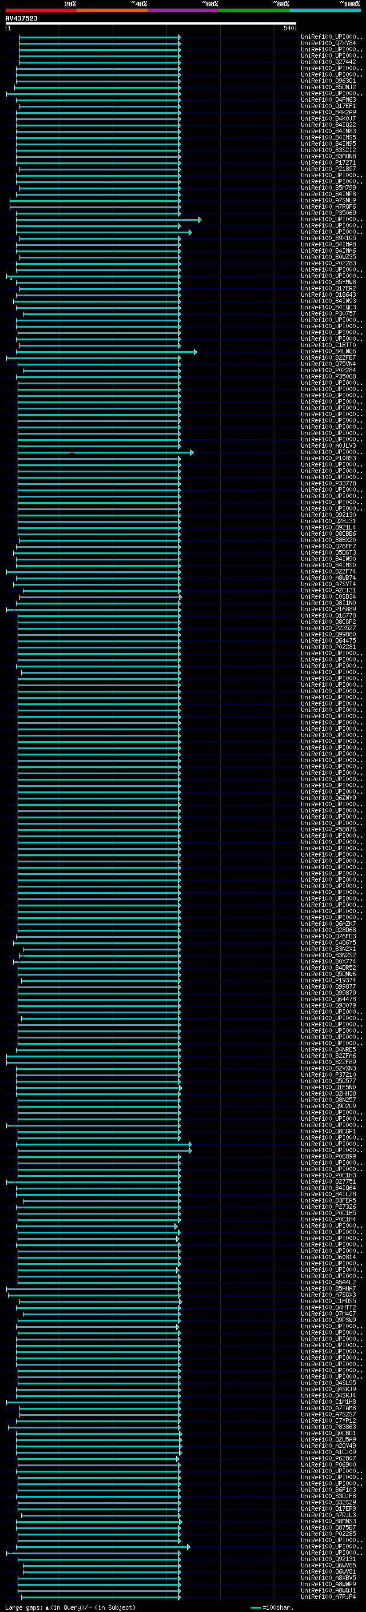Click the UniRef100_P10853 row label
Screen dimensions: 366x1612
[x=328, y=458]
